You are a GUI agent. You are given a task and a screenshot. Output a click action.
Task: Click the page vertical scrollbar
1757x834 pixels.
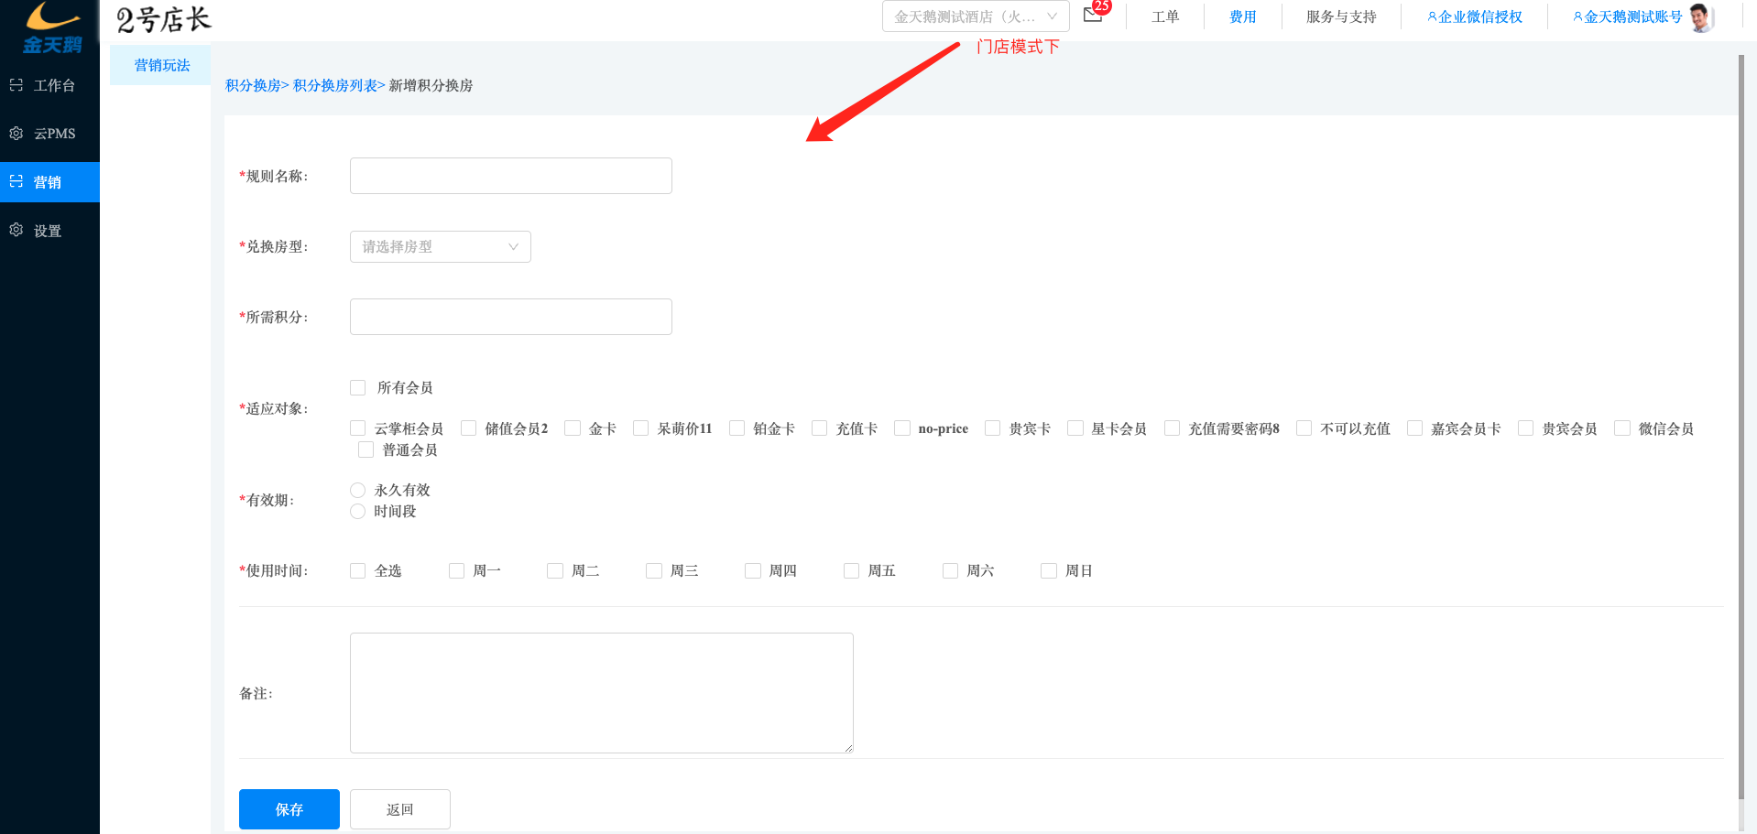pos(1741,428)
